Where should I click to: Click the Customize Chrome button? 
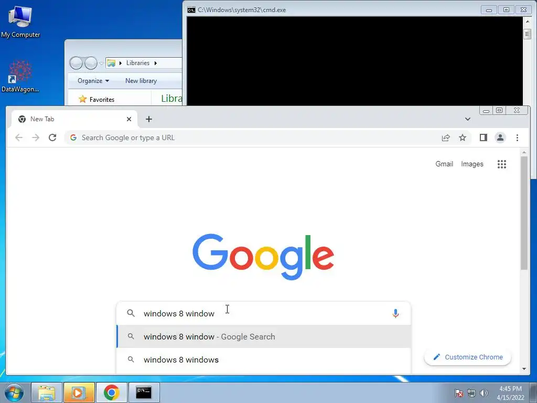[x=468, y=357]
